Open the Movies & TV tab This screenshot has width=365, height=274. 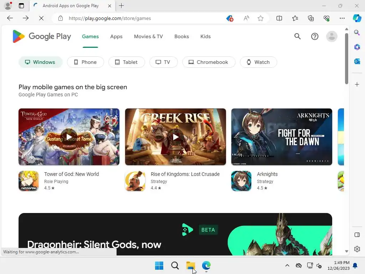point(148,37)
